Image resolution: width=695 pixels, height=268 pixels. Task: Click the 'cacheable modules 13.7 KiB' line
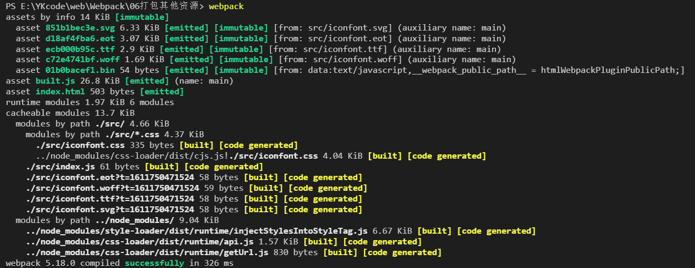click(70, 113)
